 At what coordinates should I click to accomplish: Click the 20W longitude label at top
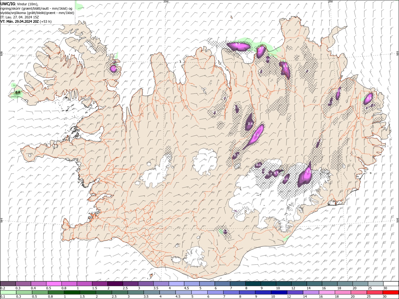166,2
